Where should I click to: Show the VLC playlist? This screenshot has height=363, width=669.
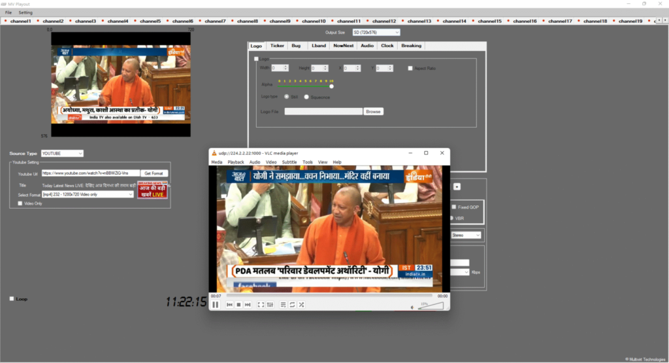(x=283, y=305)
